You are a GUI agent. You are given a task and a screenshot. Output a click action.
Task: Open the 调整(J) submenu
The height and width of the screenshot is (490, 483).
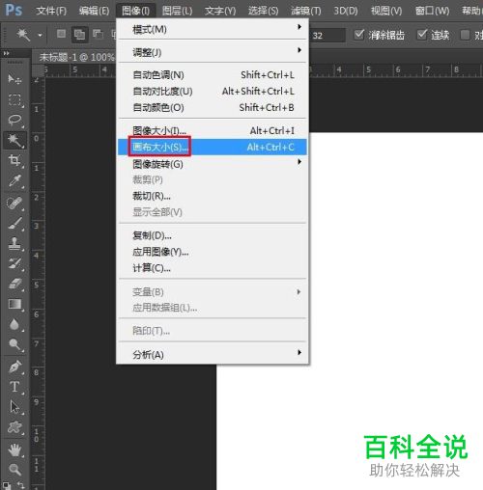point(213,52)
